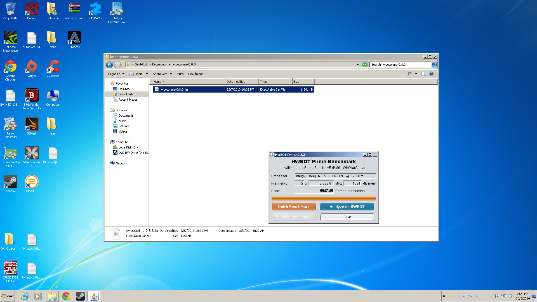Open Google Chrome desktop shortcut
Image resolution: width=537 pixels, height=302 pixels.
pyautogui.click(x=10, y=70)
